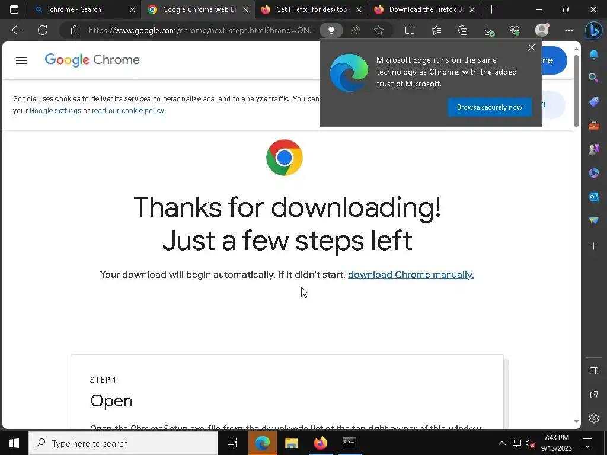Open sidebar Outlook icon
The width and height of the screenshot is (607, 455).
[x=594, y=197]
